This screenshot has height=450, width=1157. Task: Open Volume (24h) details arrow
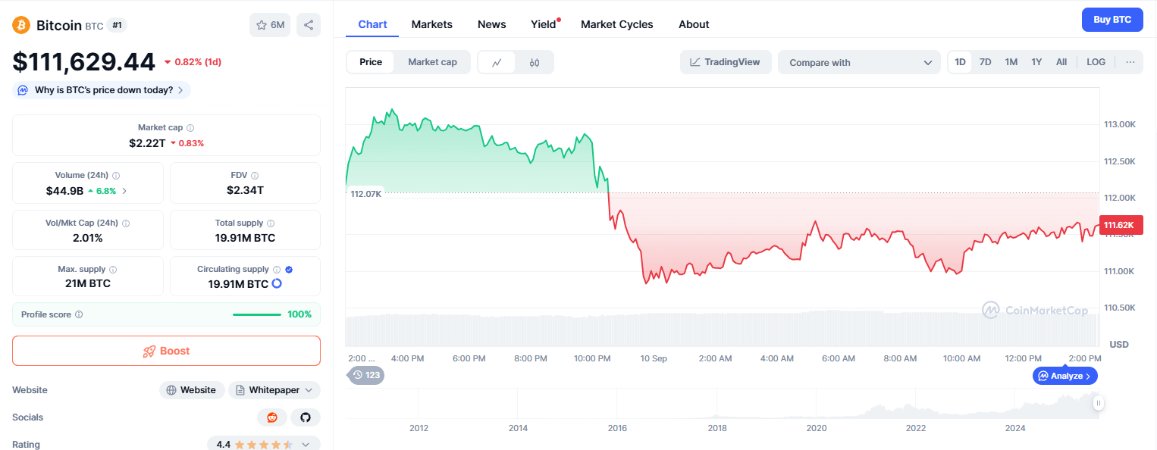pos(124,191)
